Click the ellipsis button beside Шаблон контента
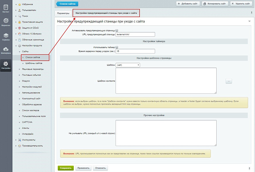 click(229, 81)
